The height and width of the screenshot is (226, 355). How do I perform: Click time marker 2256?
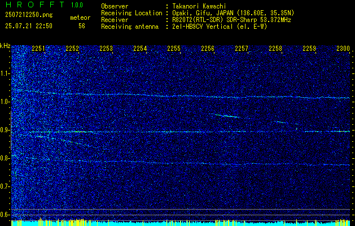[208, 49]
